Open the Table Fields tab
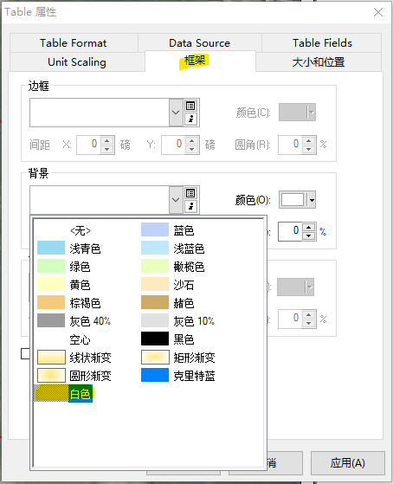 click(x=322, y=43)
